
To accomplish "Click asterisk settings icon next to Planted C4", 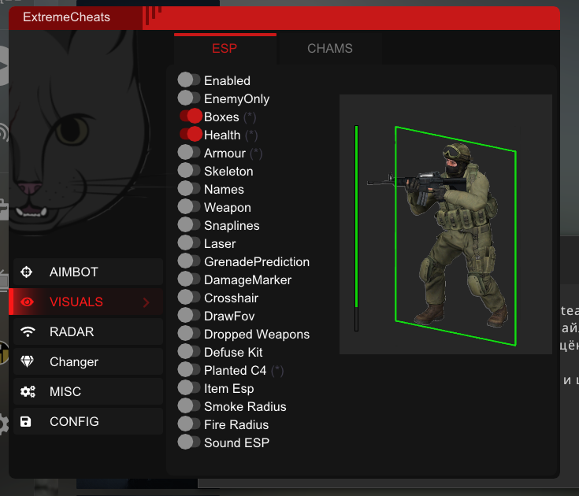I will click(x=277, y=371).
